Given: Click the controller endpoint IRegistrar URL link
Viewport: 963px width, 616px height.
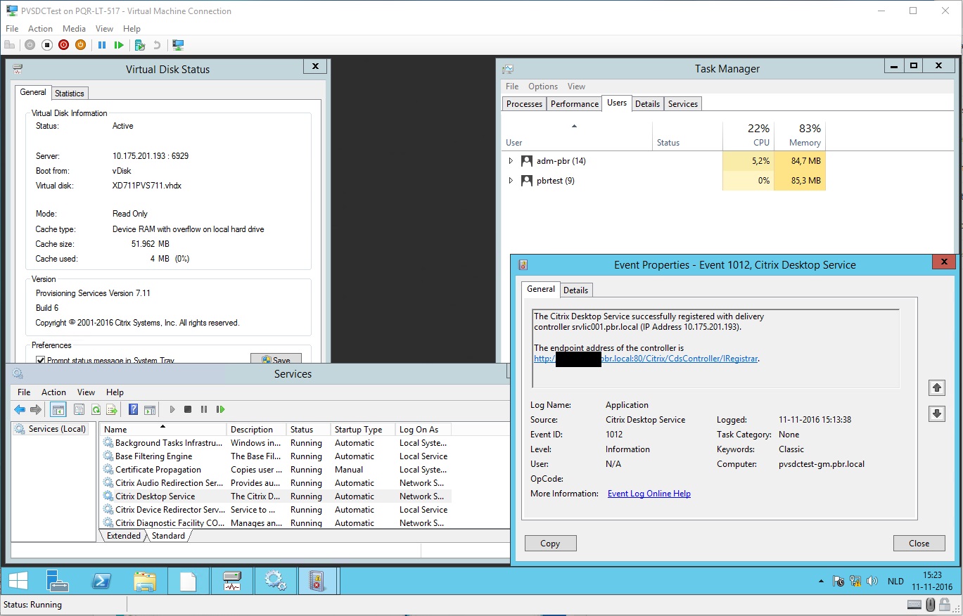Looking at the screenshot, I should (646, 359).
